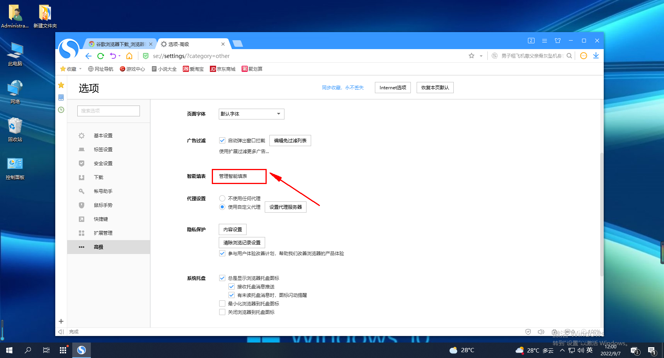This screenshot has width=664, height=358.
Task: Expand the 收藏 dropdown arrow
Action: coord(80,69)
